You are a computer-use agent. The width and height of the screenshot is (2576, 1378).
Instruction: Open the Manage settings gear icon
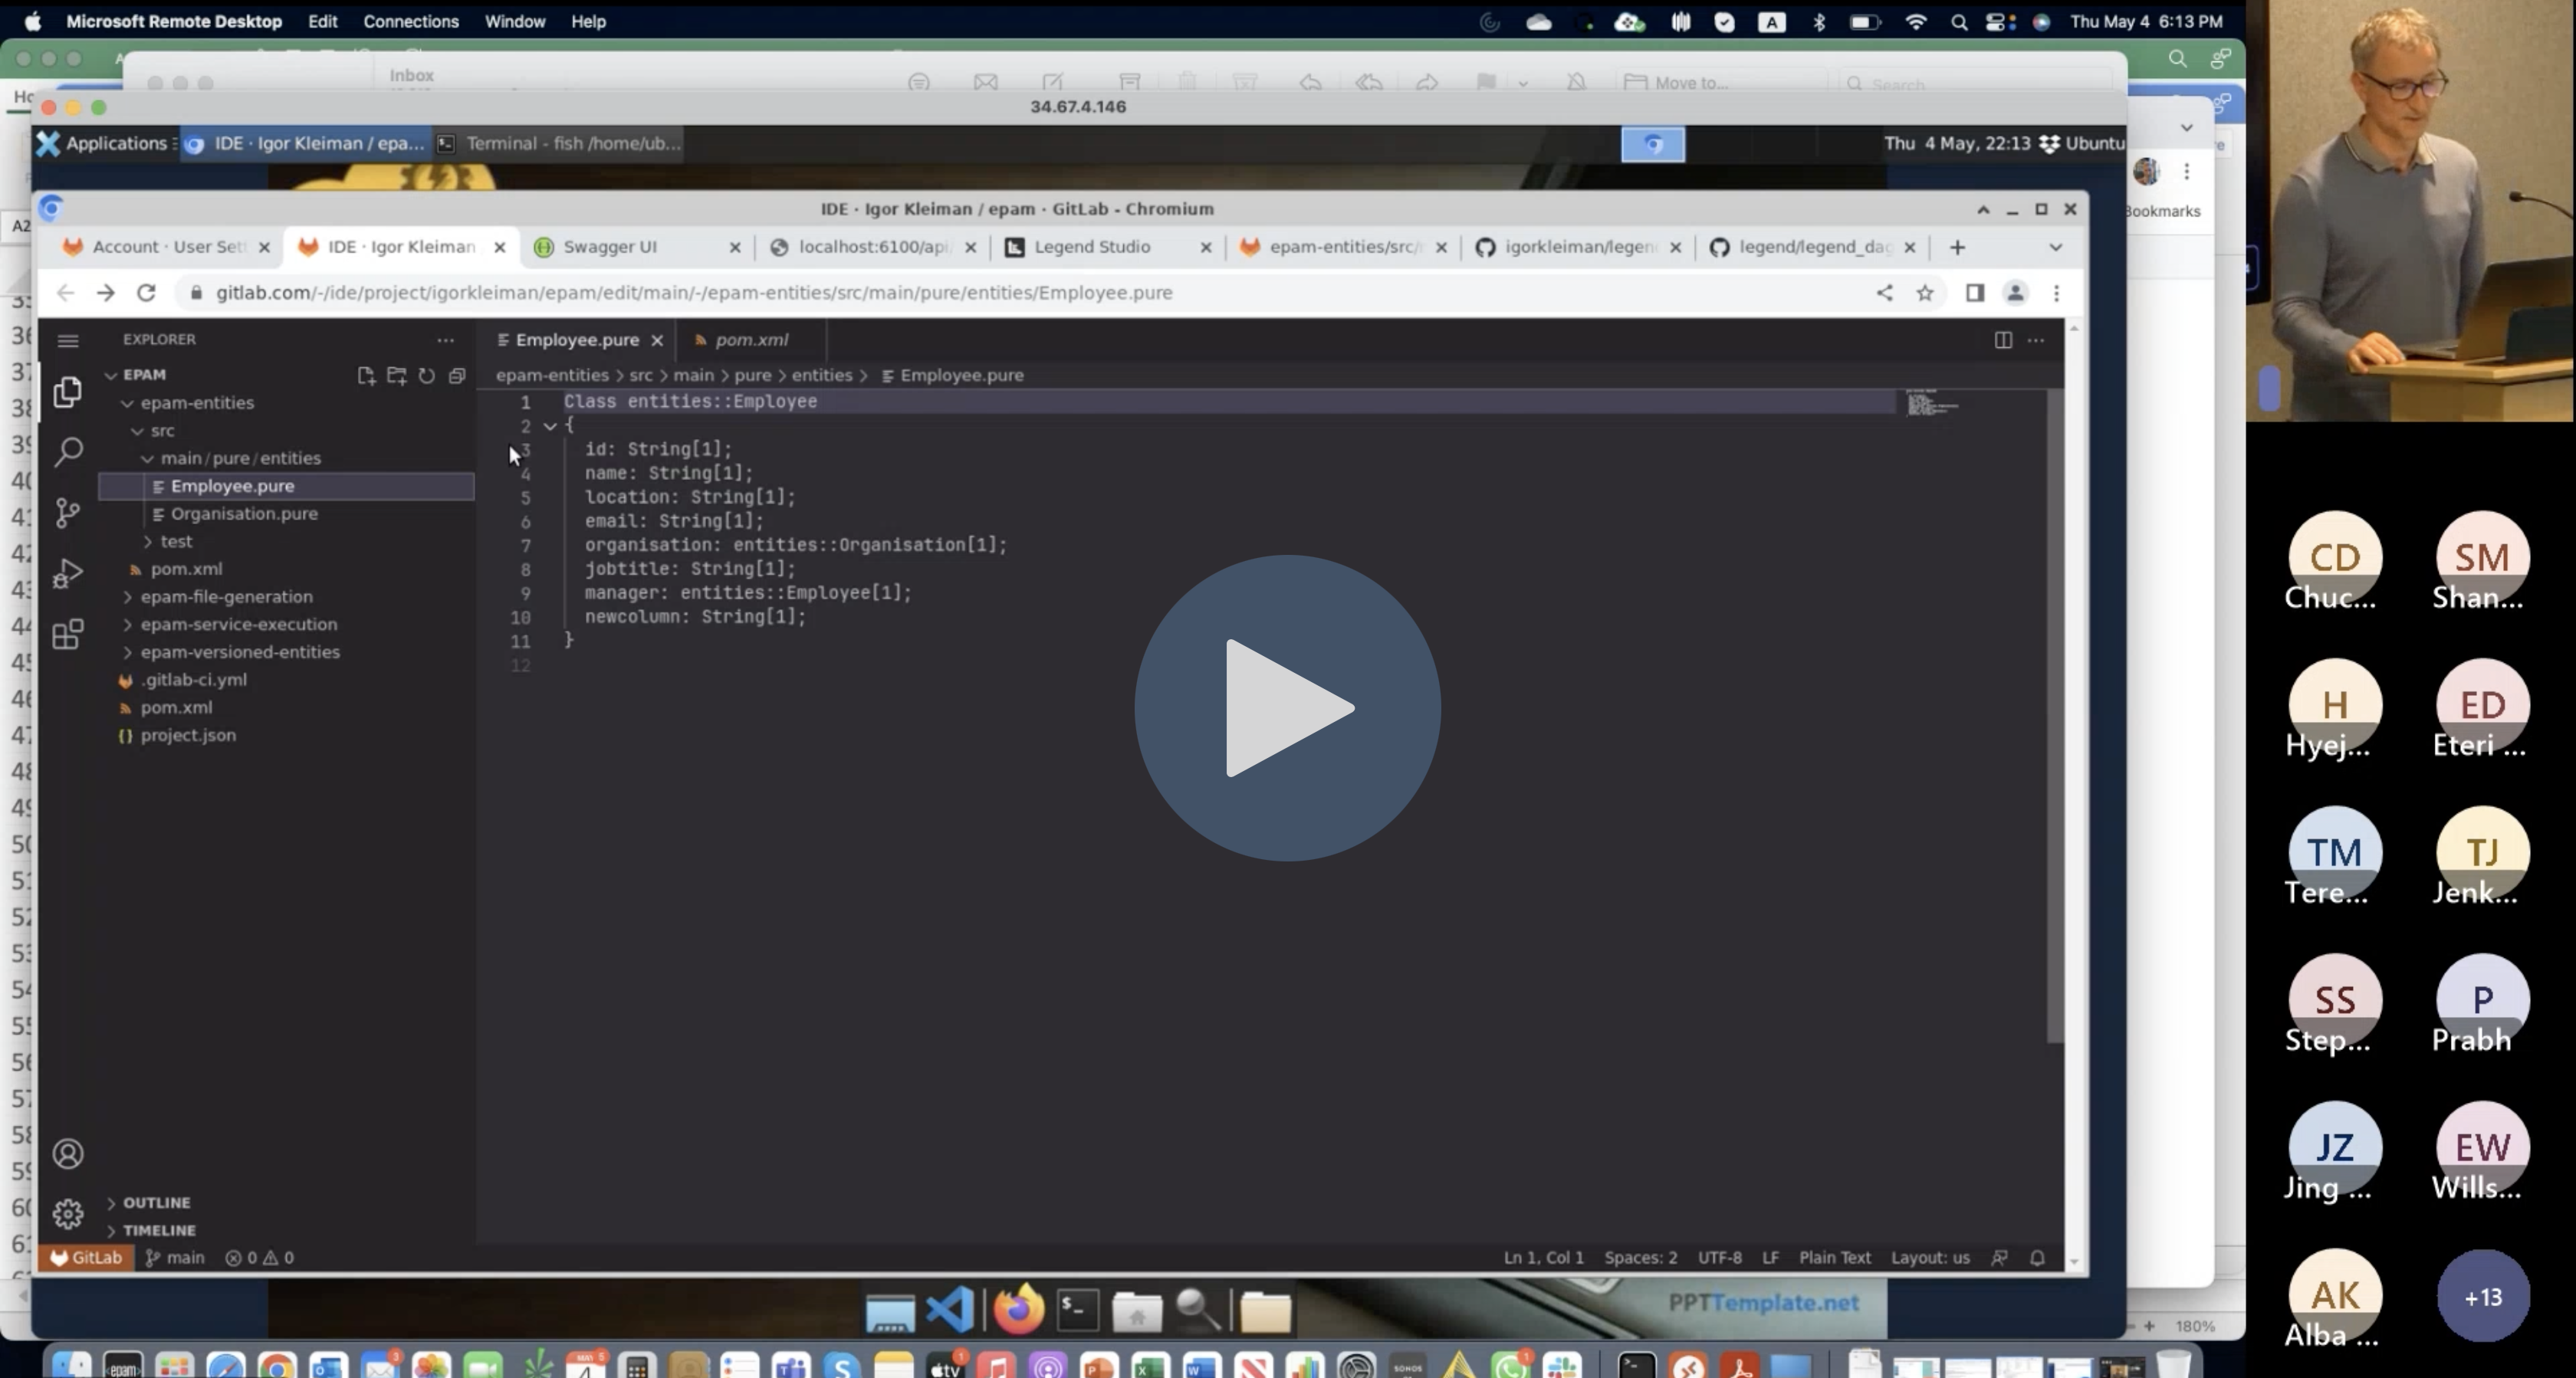click(x=68, y=1214)
